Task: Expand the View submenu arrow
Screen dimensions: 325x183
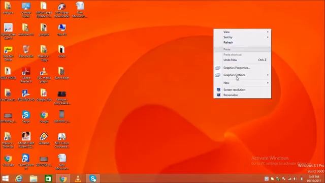Action: 268,32
